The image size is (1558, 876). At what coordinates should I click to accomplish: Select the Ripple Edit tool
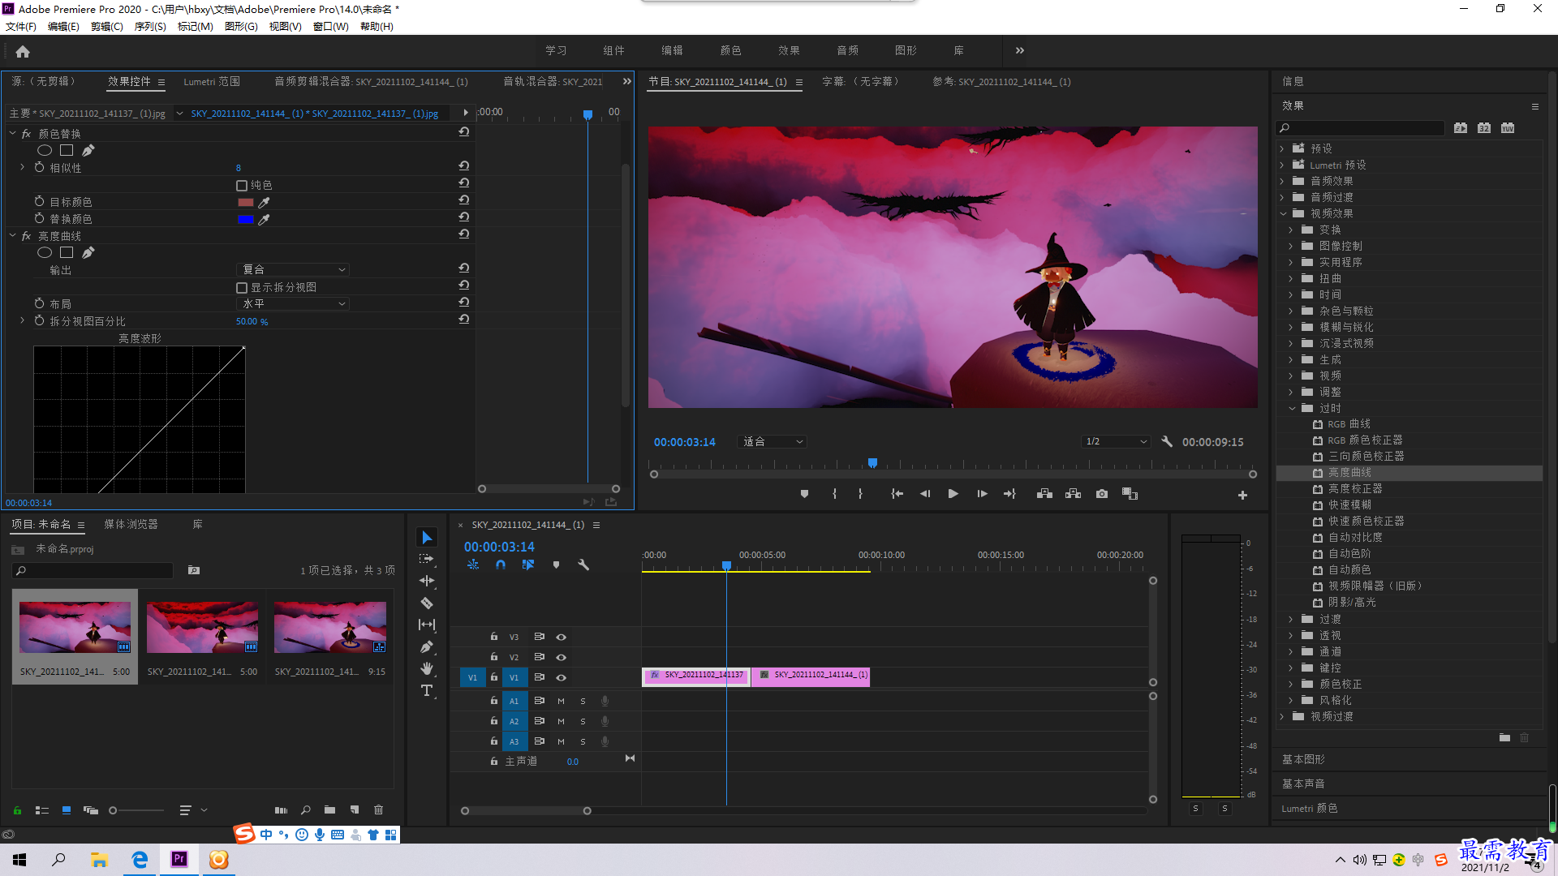(x=427, y=581)
